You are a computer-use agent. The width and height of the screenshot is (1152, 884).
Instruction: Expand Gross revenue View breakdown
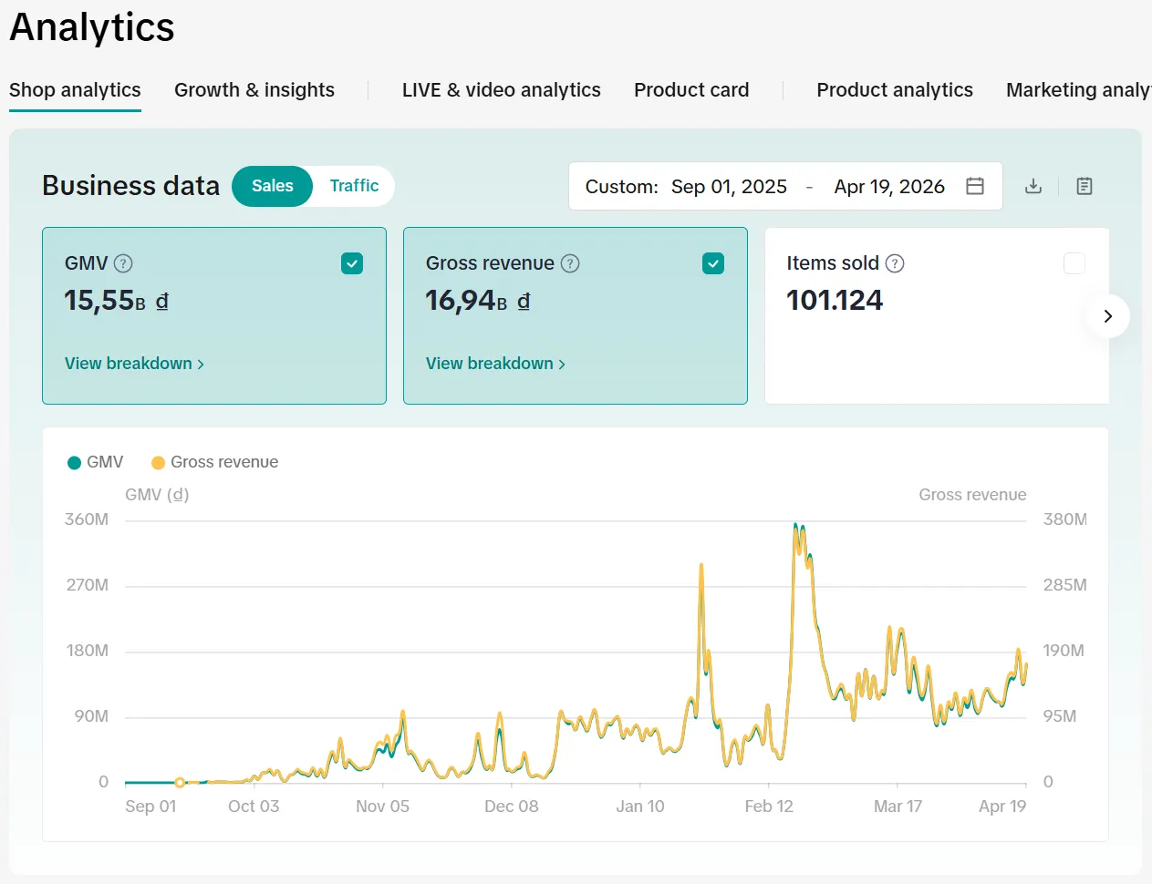[x=495, y=364]
